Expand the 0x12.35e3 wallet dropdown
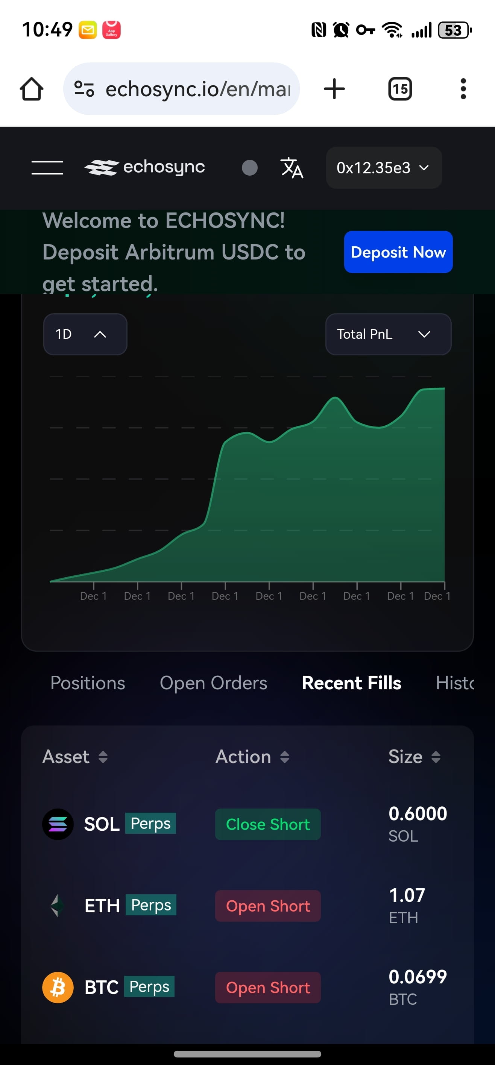495x1065 pixels. click(383, 167)
